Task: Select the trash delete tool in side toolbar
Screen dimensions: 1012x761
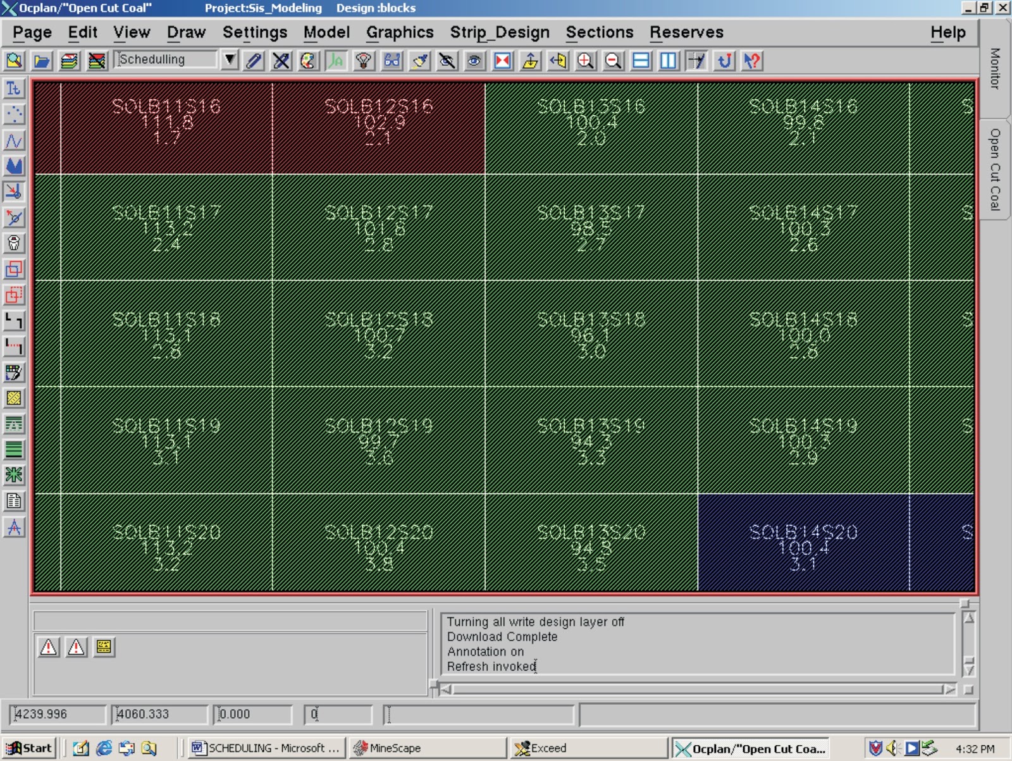Action: tap(15, 244)
